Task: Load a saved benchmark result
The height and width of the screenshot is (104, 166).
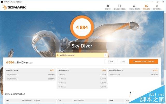Action: click(x=110, y=61)
